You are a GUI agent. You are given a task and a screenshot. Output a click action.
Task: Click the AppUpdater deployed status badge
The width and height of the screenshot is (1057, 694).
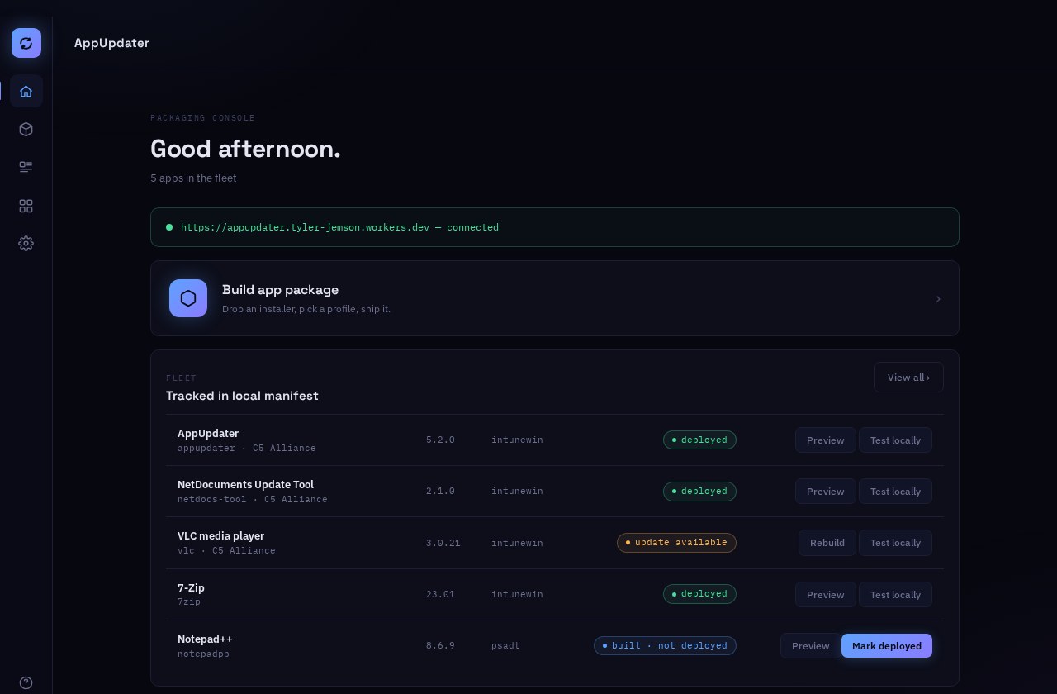coord(699,440)
